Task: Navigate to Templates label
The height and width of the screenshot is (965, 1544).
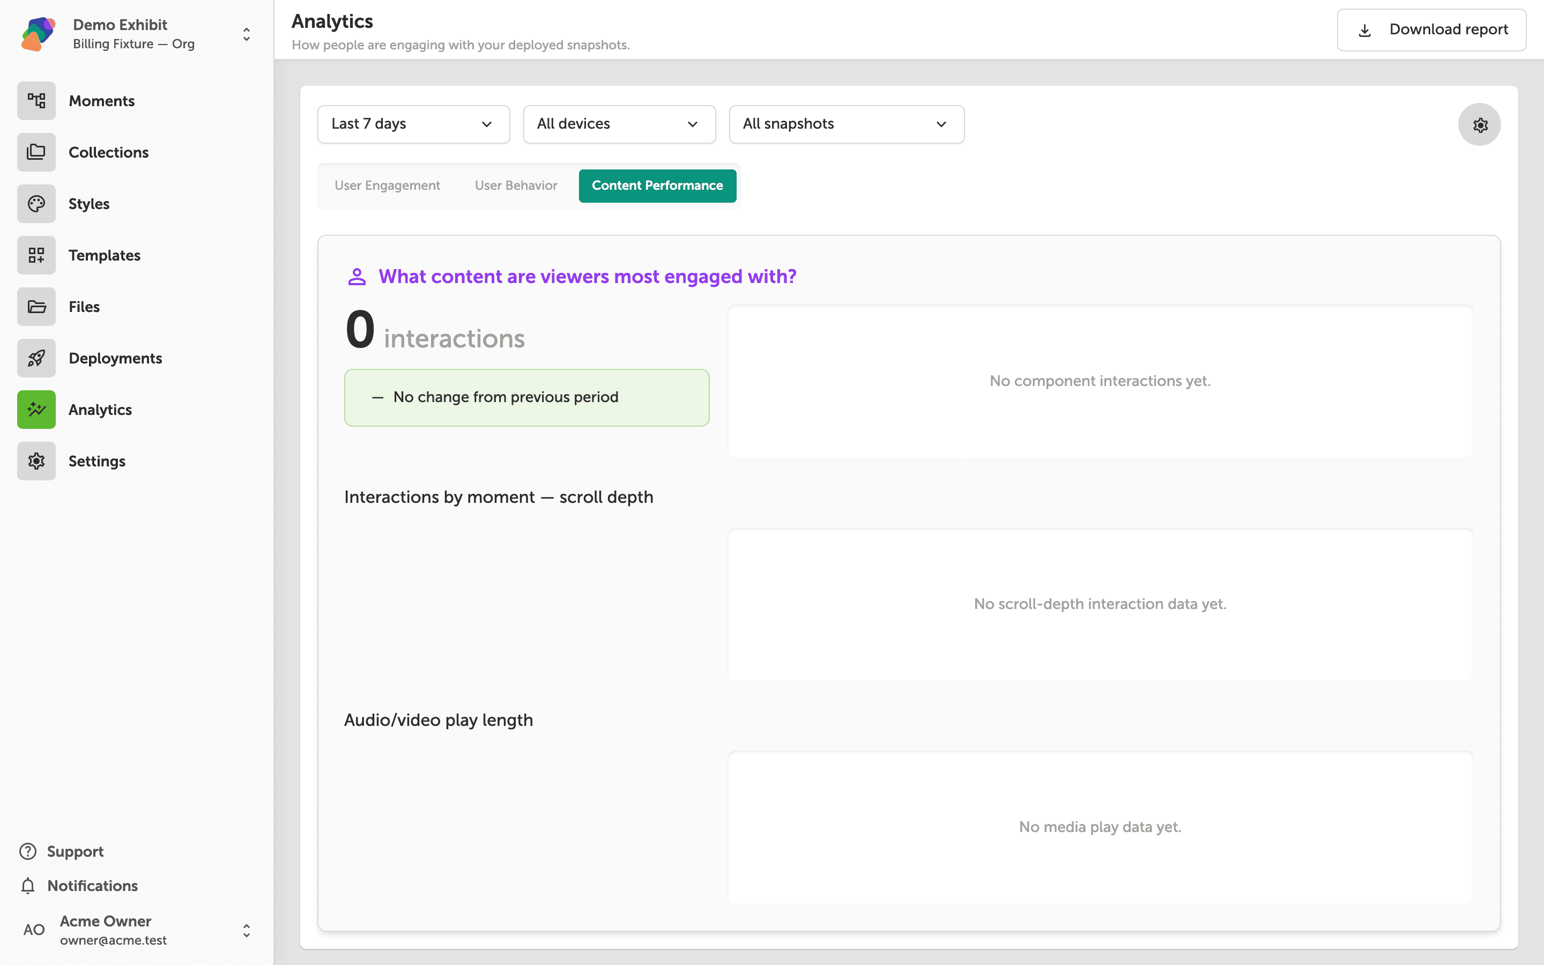Action: (x=105, y=255)
